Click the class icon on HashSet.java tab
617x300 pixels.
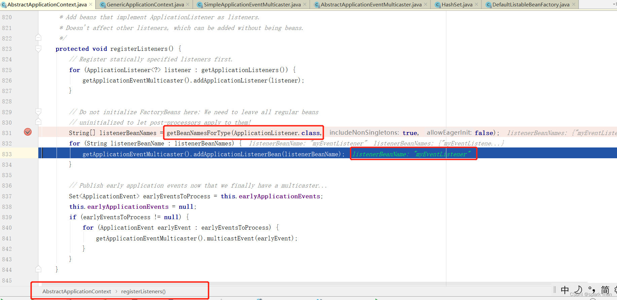point(438,5)
